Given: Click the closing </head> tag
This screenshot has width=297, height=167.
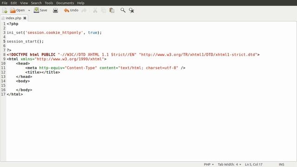Looking at the screenshot, I should [x=24, y=77].
